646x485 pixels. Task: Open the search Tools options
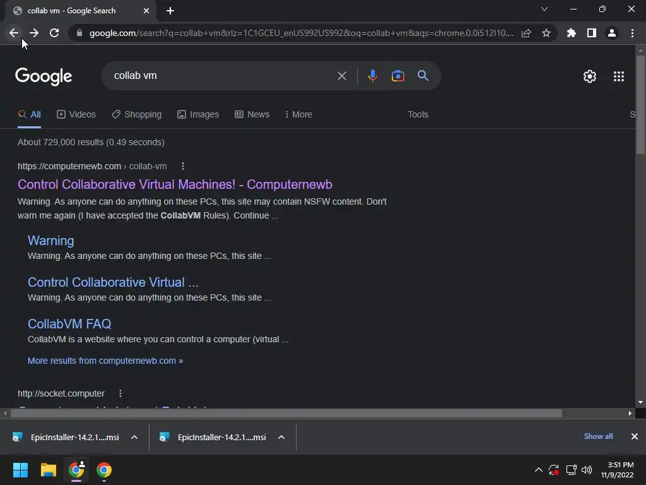click(x=418, y=115)
